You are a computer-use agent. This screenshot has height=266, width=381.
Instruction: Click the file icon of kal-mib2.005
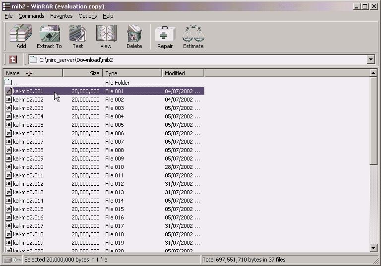point(9,125)
